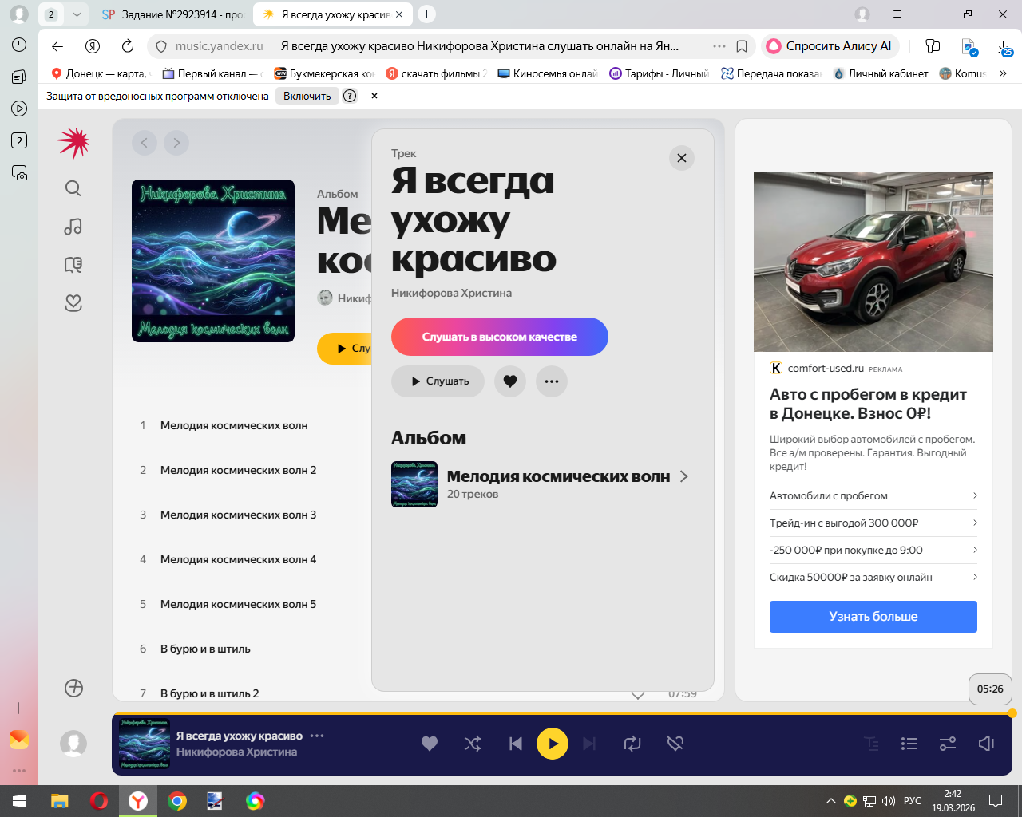Open the music note library icon
The image size is (1022, 817).
(73, 227)
